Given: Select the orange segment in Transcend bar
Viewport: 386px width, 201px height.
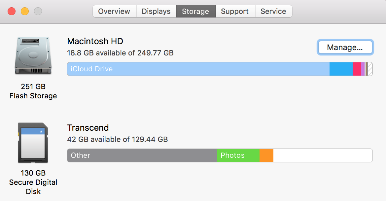Looking at the screenshot, I should [x=266, y=155].
